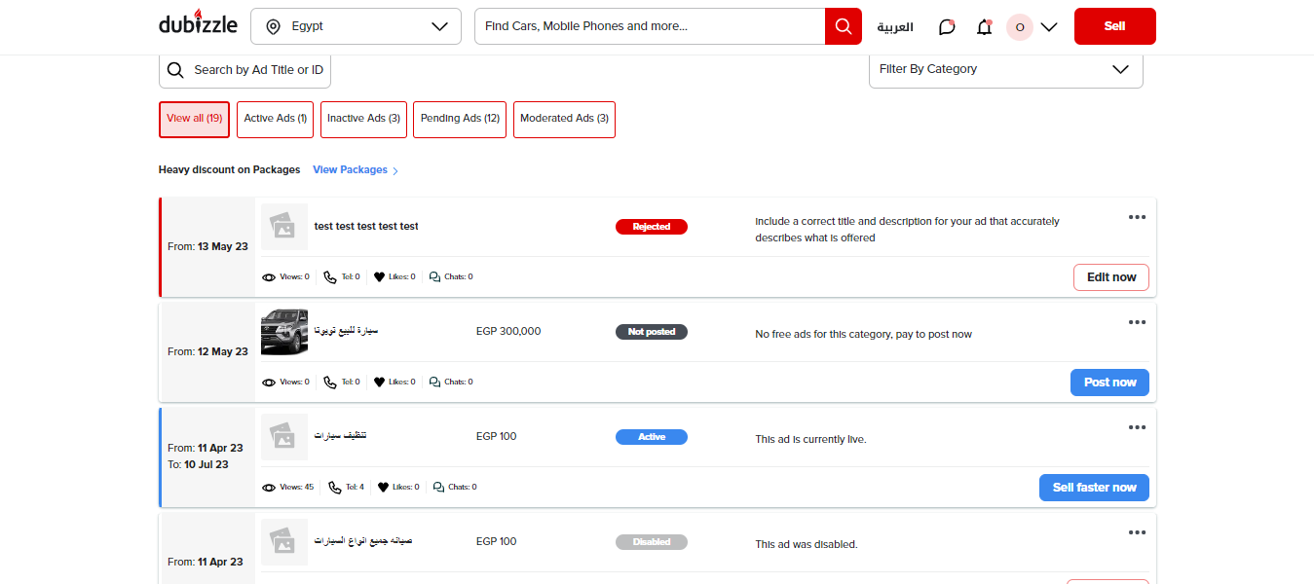1314x584 pixels.
Task: Open three-dot menu for rejected test ad
Action: (1137, 217)
